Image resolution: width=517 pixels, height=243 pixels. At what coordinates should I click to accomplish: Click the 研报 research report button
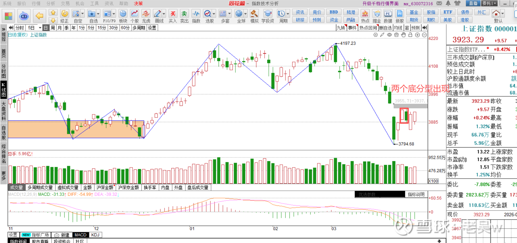click(300, 20)
